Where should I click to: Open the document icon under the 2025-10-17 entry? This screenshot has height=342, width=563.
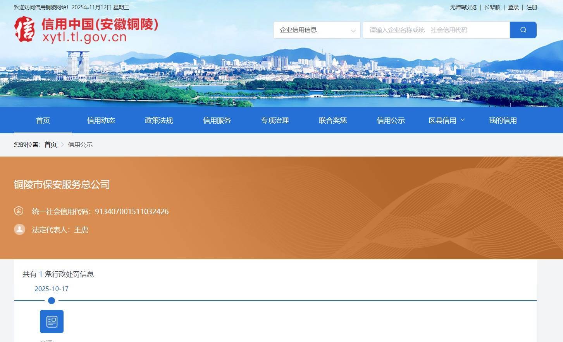point(51,321)
